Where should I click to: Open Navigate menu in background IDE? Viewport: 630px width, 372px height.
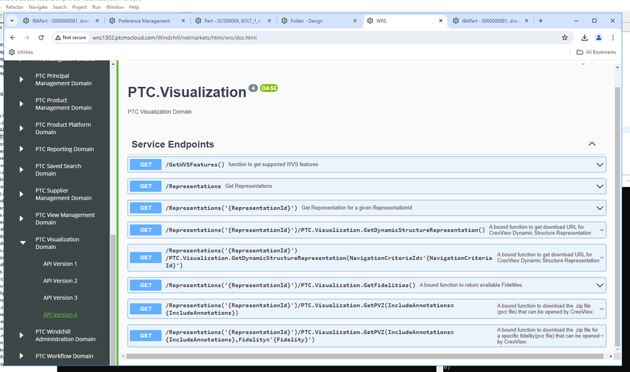[x=38, y=7]
